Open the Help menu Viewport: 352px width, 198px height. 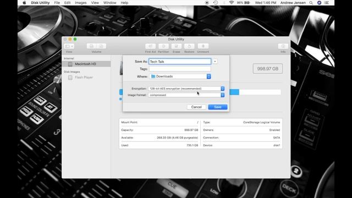click(124, 3)
